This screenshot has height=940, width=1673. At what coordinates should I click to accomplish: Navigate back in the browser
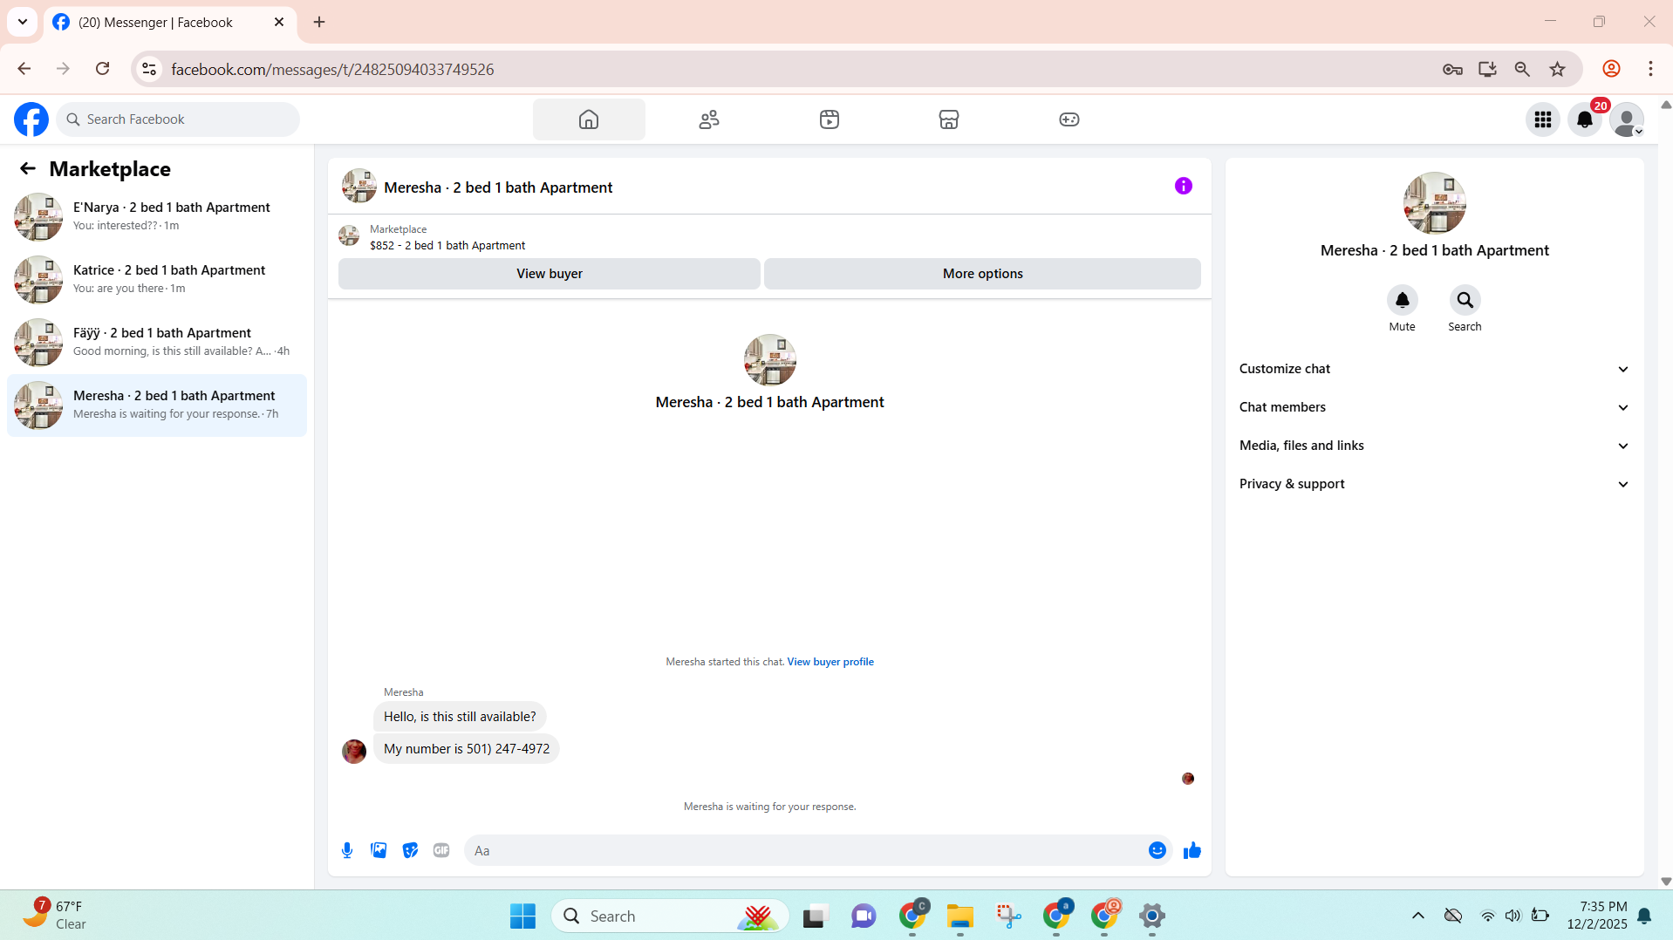(x=24, y=69)
